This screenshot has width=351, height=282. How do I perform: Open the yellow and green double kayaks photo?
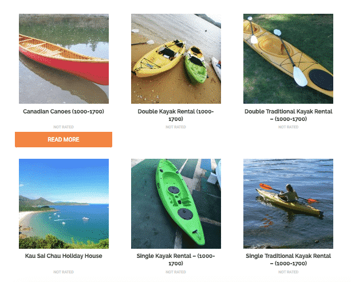click(x=176, y=58)
